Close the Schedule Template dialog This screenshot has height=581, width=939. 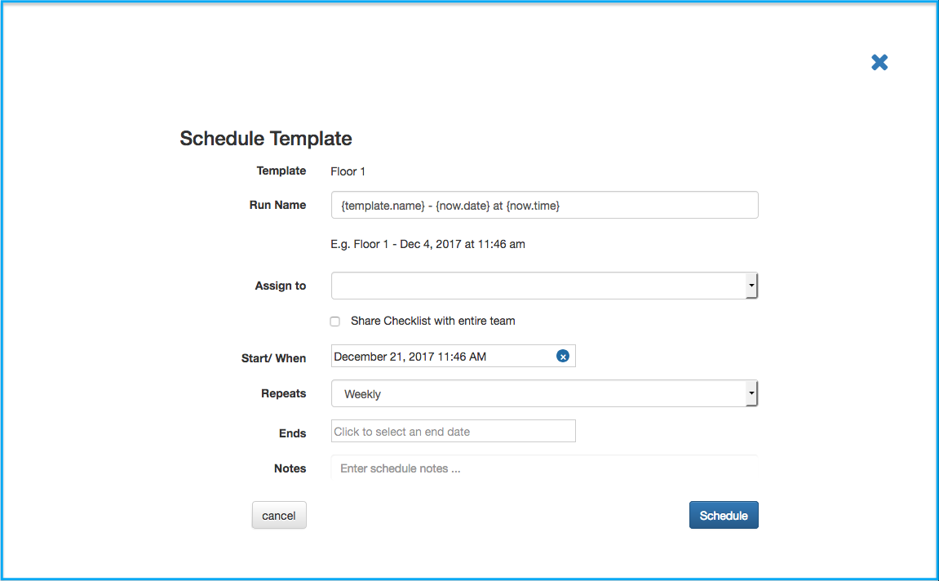tap(879, 62)
